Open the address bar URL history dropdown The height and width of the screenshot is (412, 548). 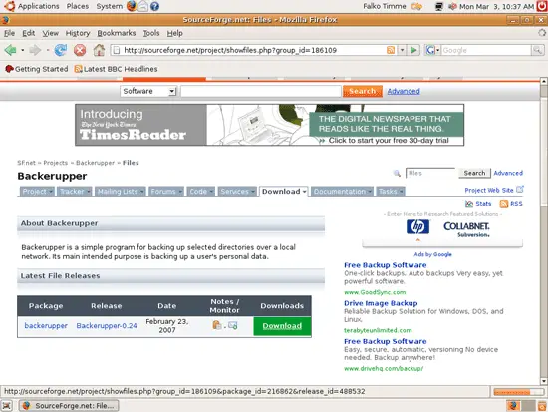(402, 50)
